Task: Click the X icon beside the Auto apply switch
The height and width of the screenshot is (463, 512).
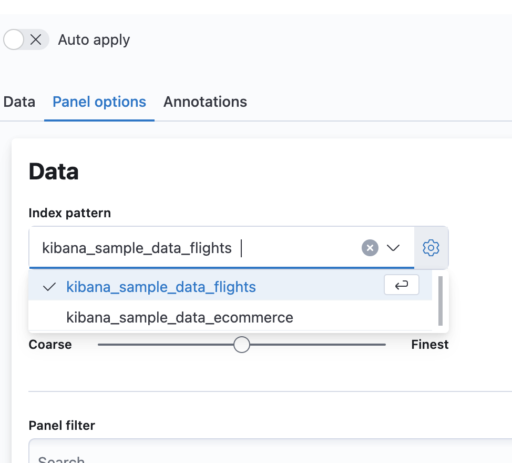Action: pos(35,39)
